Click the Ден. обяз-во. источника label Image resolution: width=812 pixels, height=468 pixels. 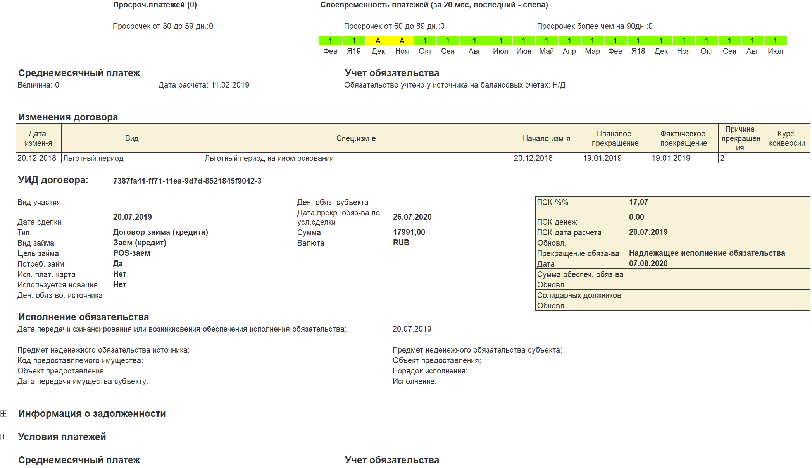pyautogui.click(x=60, y=295)
